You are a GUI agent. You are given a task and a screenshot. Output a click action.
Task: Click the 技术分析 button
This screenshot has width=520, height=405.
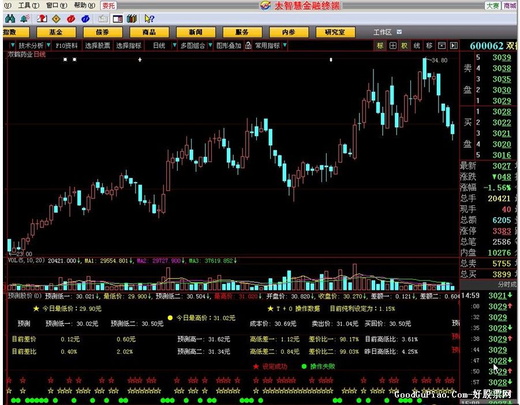31,46
